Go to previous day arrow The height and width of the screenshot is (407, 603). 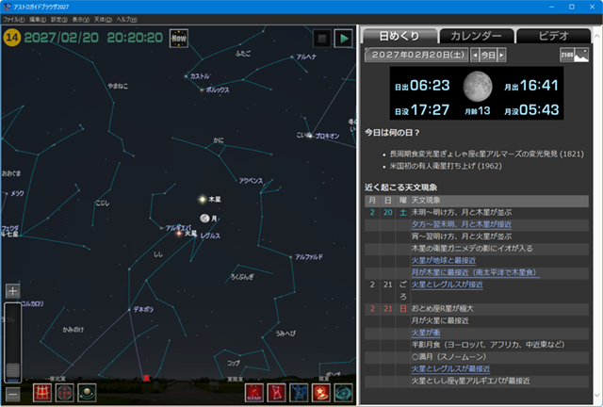pyautogui.click(x=475, y=55)
